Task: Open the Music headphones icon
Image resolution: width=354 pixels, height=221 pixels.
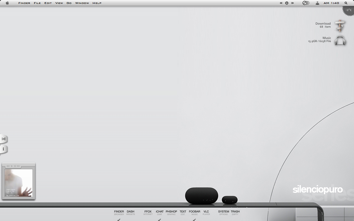Action: click(x=340, y=40)
